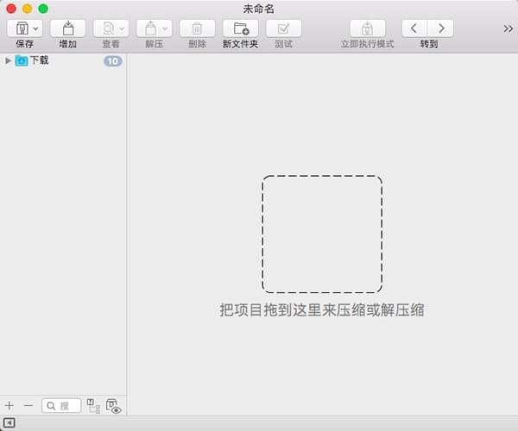Show hidden toolbar items via >> overflow
This screenshot has width=518, height=431.
(x=508, y=28)
